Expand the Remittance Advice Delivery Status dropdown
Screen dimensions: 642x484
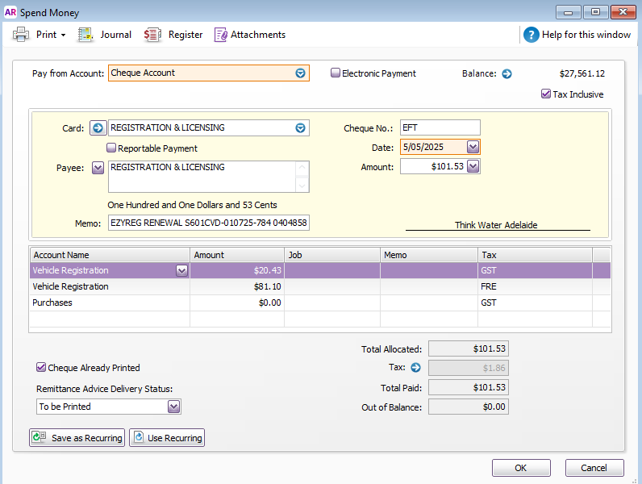173,407
